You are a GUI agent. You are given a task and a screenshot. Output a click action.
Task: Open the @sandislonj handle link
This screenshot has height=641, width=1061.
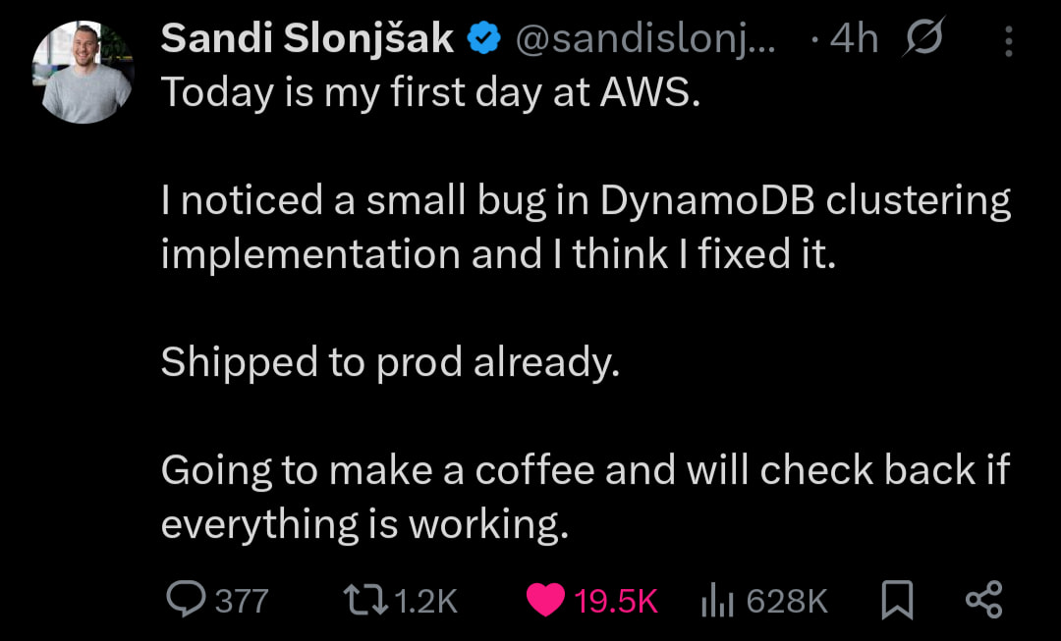[645, 39]
